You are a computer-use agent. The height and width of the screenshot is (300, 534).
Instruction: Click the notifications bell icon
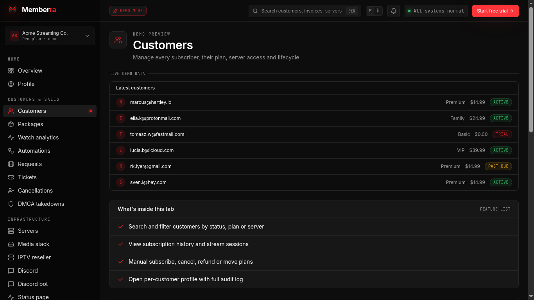[x=394, y=11]
